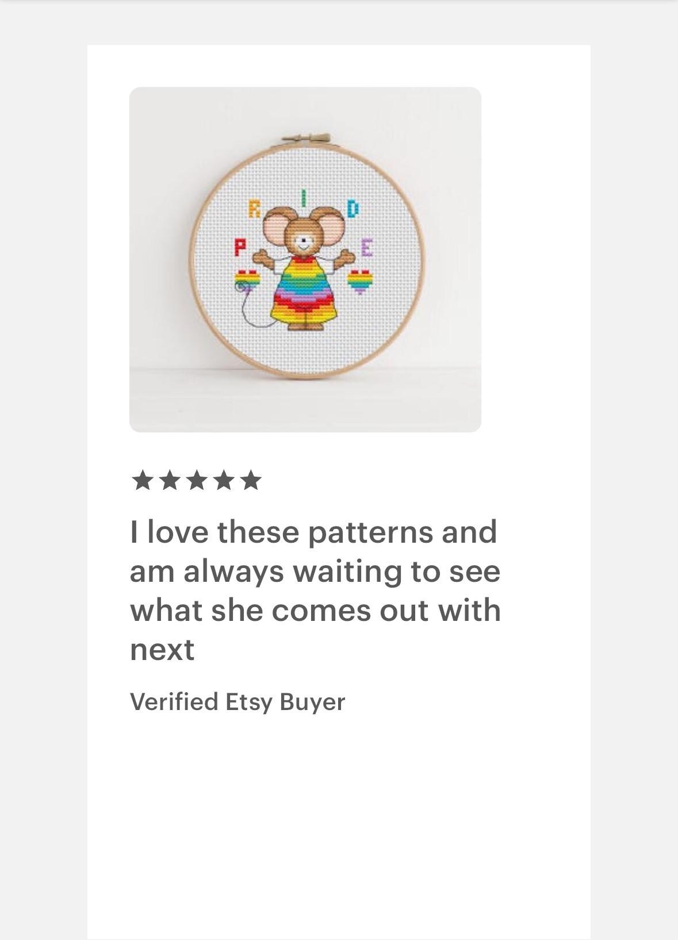The height and width of the screenshot is (940, 678).
Task: Click the second review star
Action: coord(169,480)
